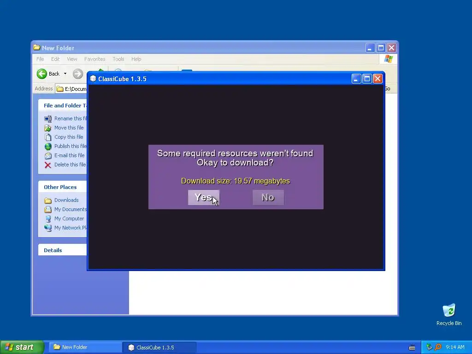
Task: Click the network tray icon
Action: click(429, 348)
